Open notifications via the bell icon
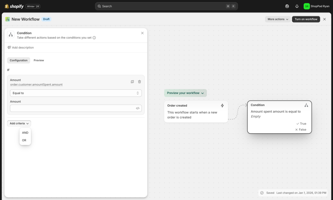 [x=297, y=6]
